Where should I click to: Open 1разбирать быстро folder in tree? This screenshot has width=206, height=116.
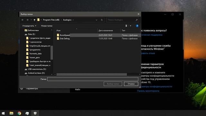coord(40,62)
